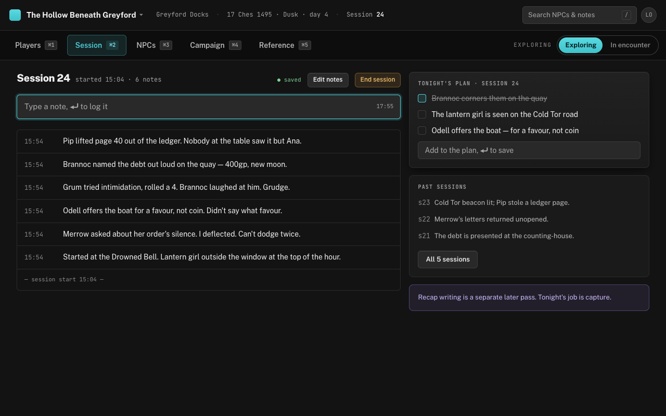Select note 'Brannoc named the debt out loud'
Image resolution: width=666 pixels, height=416 pixels.
tap(209, 165)
